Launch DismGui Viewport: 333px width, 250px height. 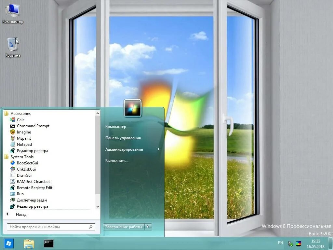[24, 175]
